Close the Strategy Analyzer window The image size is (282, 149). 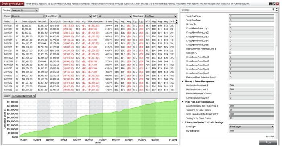tap(277, 4)
